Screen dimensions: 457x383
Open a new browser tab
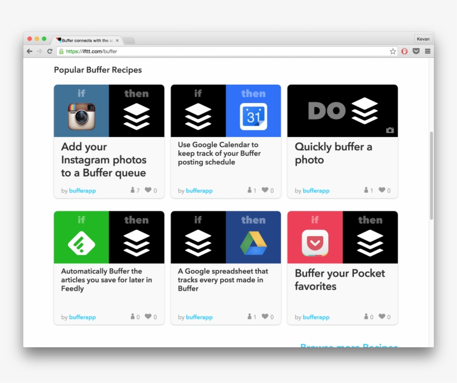[x=129, y=40]
